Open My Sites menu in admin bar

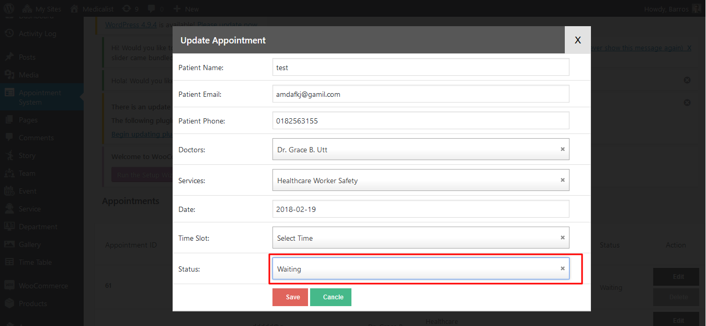[42, 9]
